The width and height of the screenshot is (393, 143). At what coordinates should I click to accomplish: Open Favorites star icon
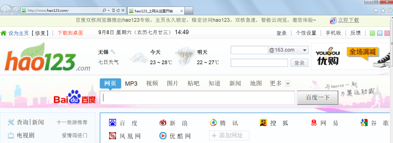(383, 11)
